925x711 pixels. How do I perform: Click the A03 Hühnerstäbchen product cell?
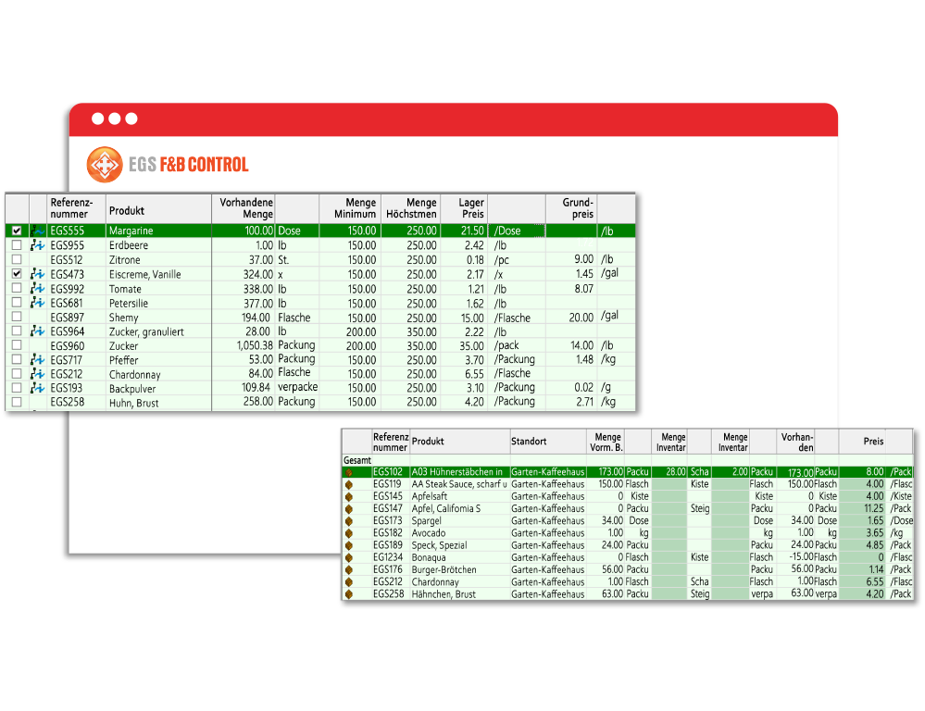click(x=459, y=472)
